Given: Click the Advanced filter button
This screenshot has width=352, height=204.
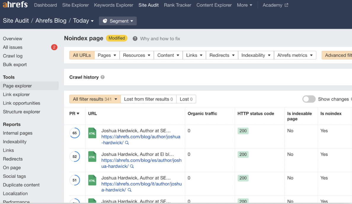Looking at the screenshot, I should click(337, 55).
